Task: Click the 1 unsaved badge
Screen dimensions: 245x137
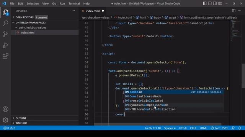Action: click(x=41, y=18)
